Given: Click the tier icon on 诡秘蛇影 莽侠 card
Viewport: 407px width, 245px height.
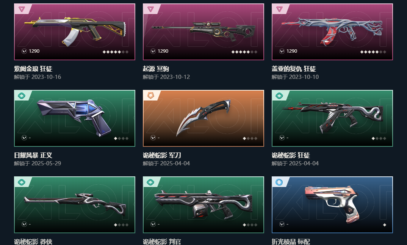Looking at the screenshot, I should (22, 182).
